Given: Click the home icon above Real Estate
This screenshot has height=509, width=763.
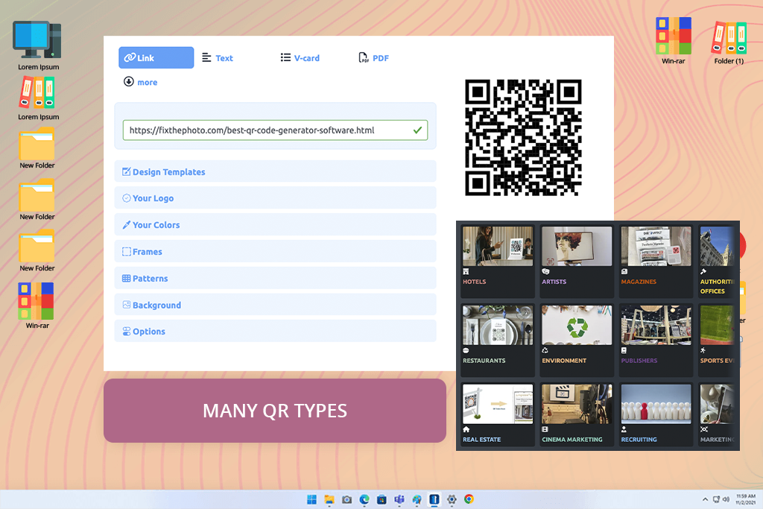Looking at the screenshot, I should [x=466, y=429].
